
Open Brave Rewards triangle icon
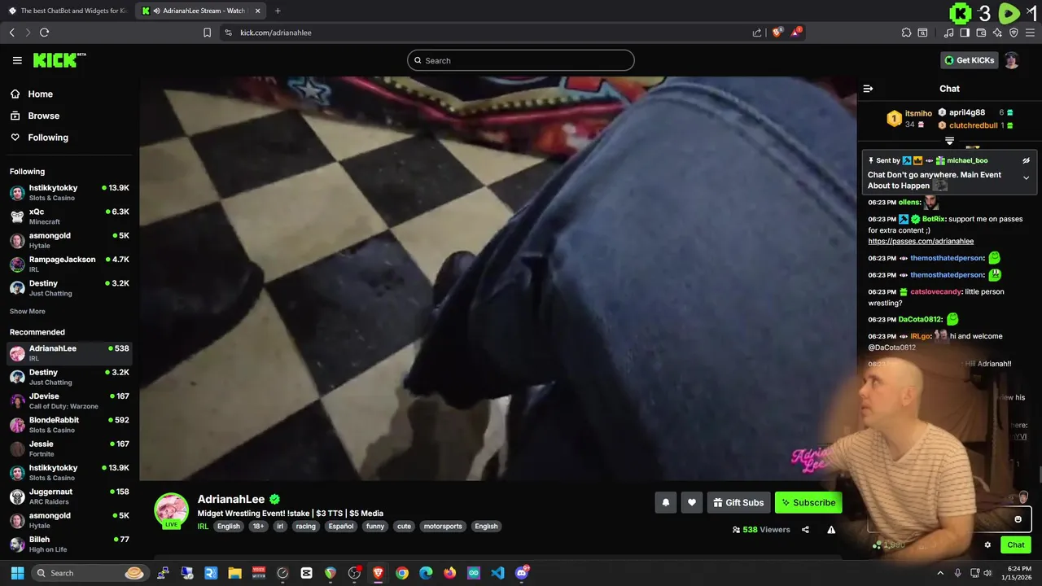[797, 33]
